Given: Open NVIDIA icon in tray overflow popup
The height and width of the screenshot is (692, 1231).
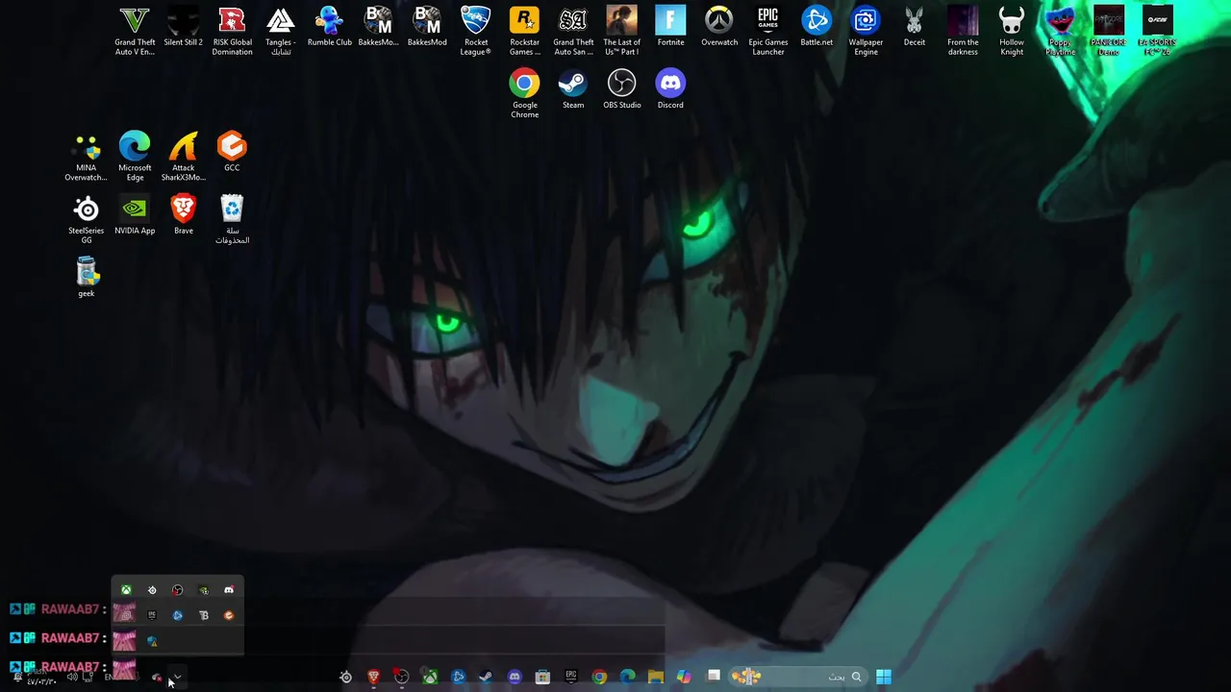Looking at the screenshot, I should point(203,590).
